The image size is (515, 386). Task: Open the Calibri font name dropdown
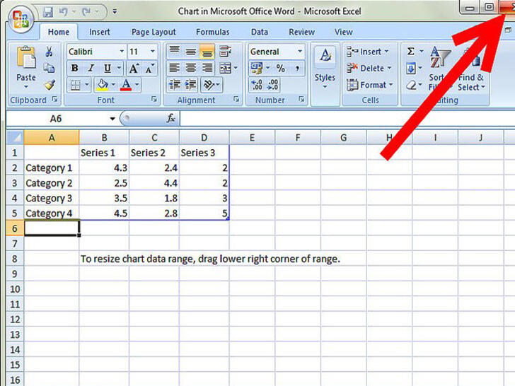pyautogui.click(x=122, y=52)
